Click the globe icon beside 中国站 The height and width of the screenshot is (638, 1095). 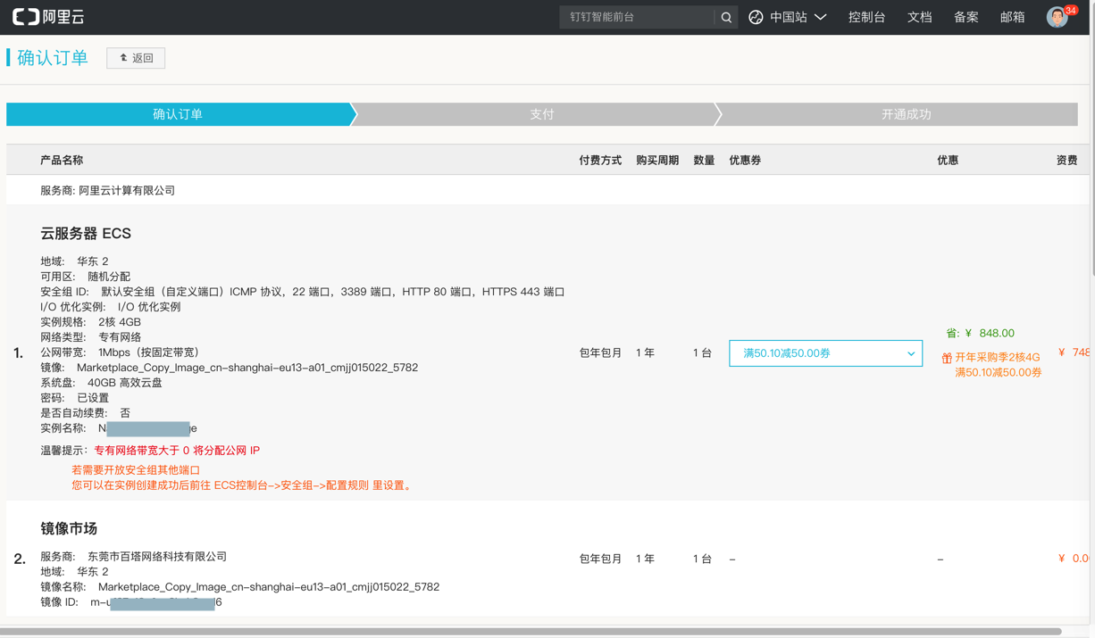tap(756, 17)
